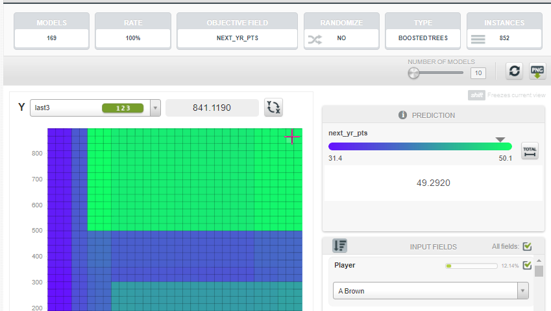Download the chart as PNG
551x311 pixels.
[537, 71]
